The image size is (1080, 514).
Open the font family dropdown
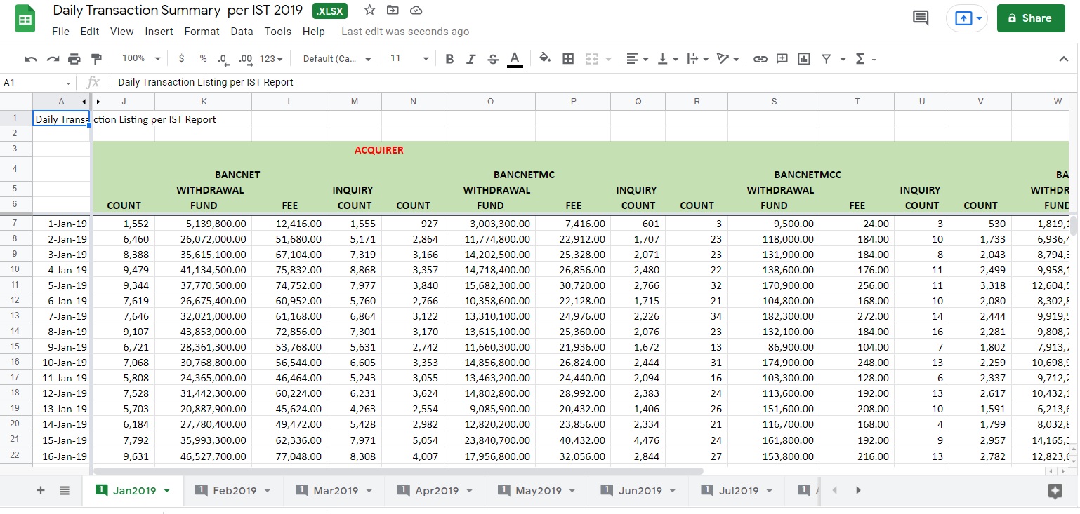pos(337,59)
